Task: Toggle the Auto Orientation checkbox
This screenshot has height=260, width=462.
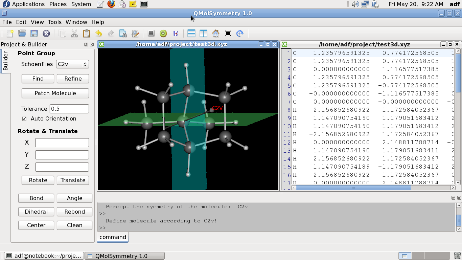Action: click(x=24, y=119)
